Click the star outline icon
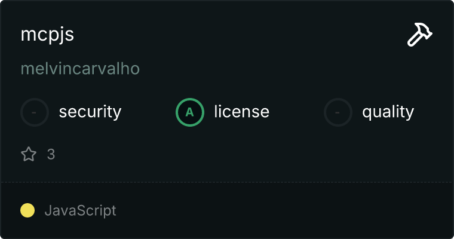This screenshot has height=239, width=454. tap(29, 155)
